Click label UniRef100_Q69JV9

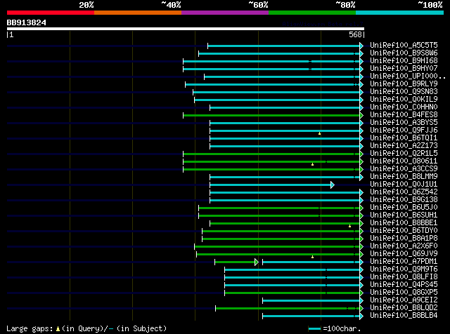tap(404, 254)
